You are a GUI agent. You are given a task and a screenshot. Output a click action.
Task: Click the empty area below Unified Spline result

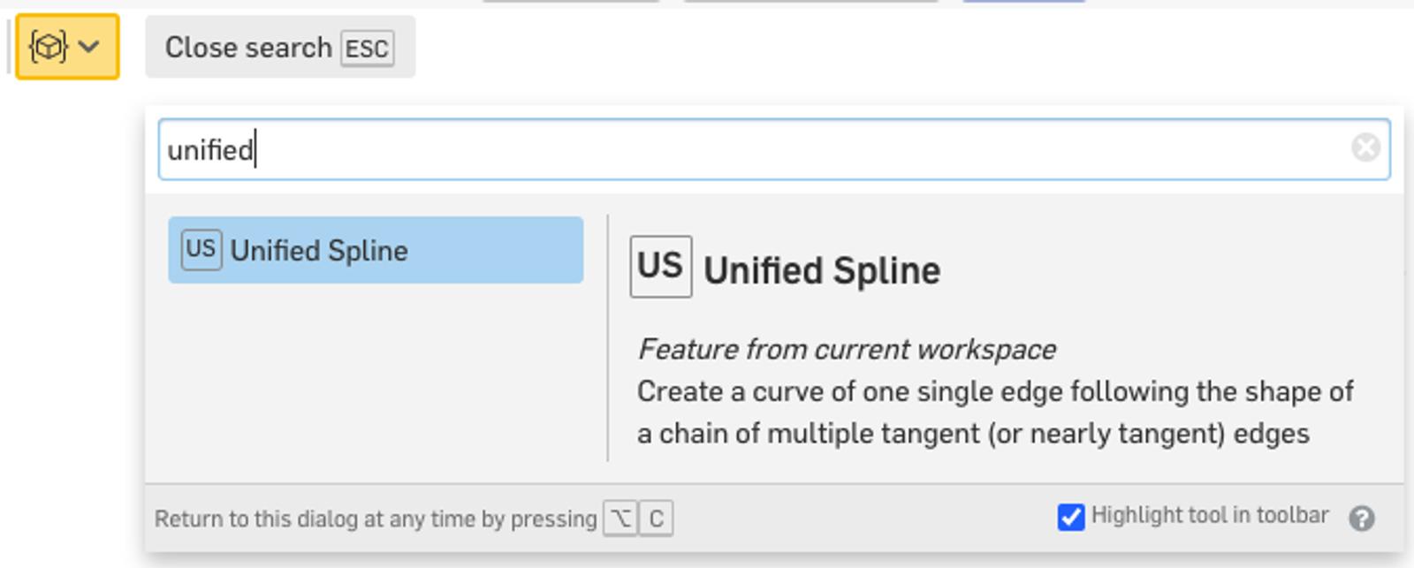pyautogui.click(x=376, y=380)
